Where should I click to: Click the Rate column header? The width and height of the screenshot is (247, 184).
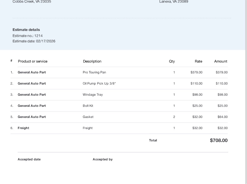click(198, 61)
